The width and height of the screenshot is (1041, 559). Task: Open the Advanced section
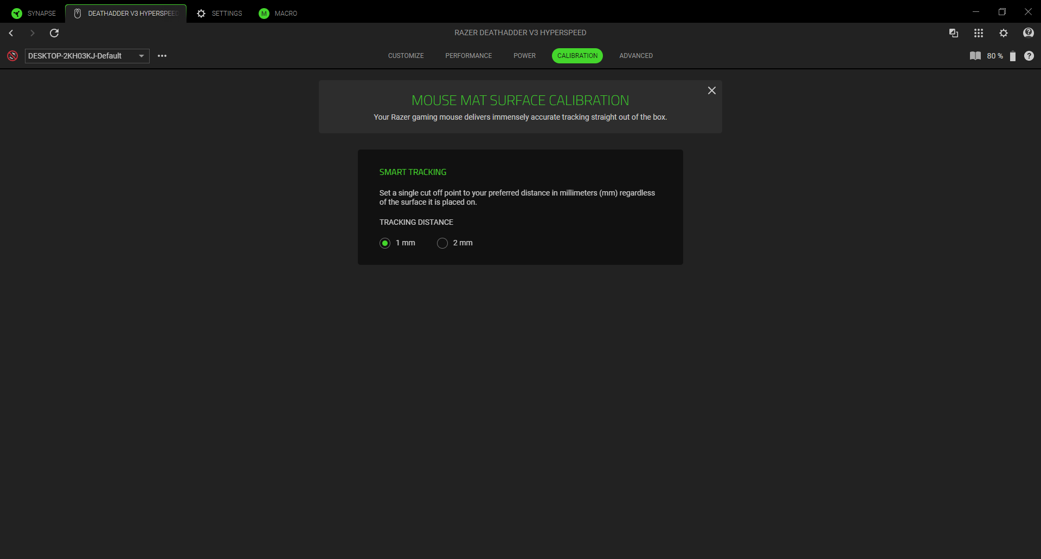636,56
